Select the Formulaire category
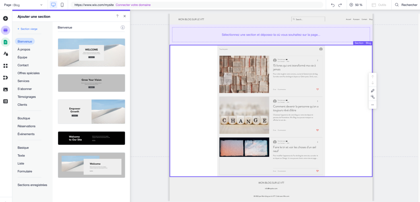Viewport: 420px width, 202px height. click(x=25, y=171)
